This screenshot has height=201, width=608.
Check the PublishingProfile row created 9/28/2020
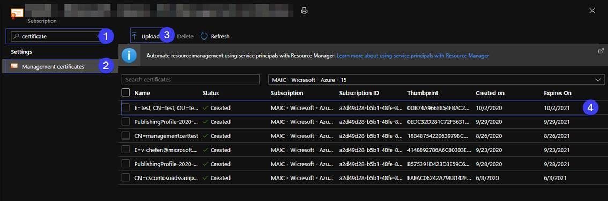125,164
